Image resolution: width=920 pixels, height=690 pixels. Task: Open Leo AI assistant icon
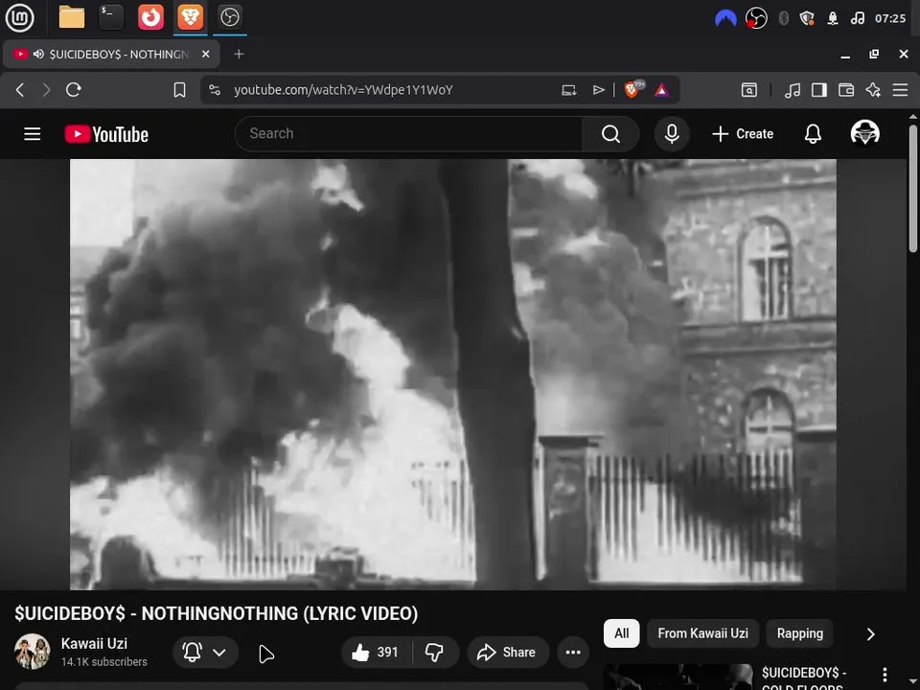873,90
